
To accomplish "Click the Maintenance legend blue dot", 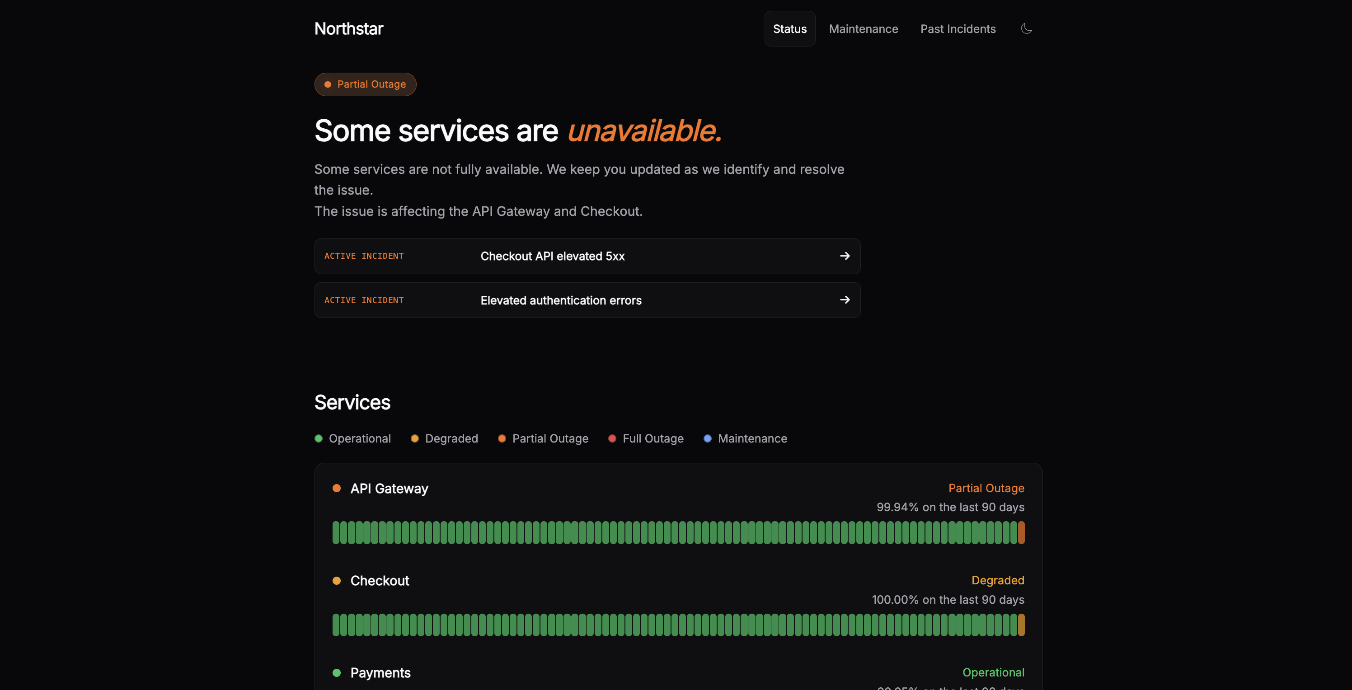I will coord(708,438).
